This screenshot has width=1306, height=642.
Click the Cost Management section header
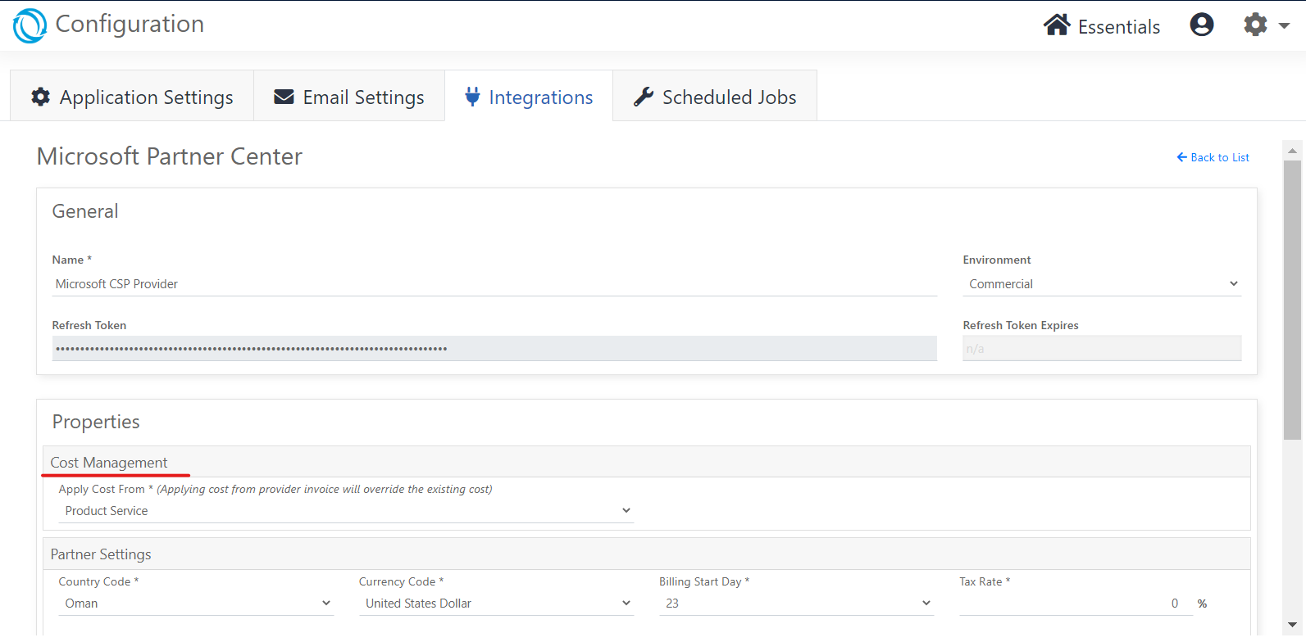[647, 462]
